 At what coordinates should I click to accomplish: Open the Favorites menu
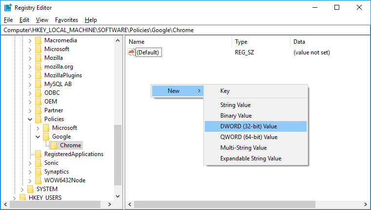[66, 20]
